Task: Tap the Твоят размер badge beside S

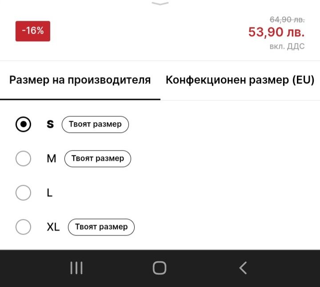Action: tap(95, 124)
